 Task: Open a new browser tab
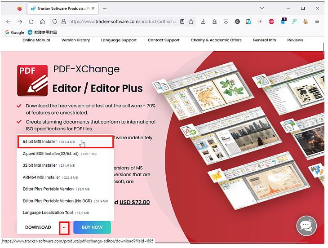tap(105, 9)
